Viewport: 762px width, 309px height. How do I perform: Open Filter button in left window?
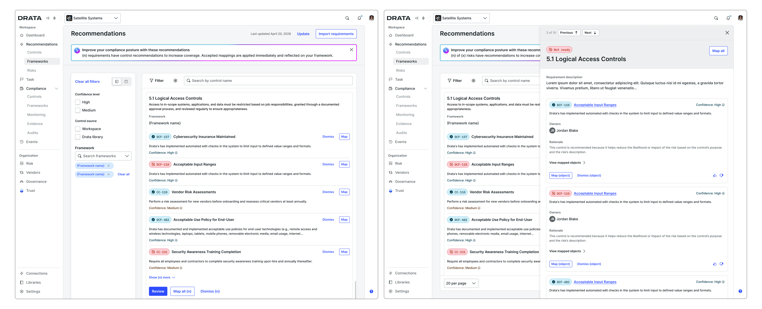tap(156, 80)
